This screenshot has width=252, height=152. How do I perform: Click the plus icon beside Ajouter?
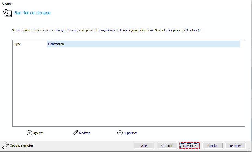click(x=29, y=133)
